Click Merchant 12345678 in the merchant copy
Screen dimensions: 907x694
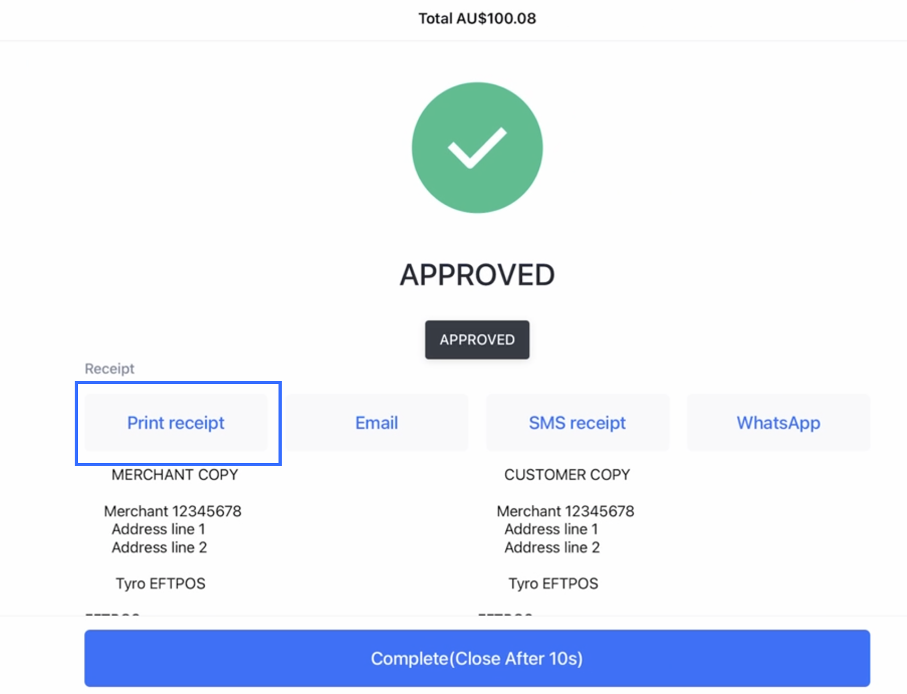pos(172,511)
